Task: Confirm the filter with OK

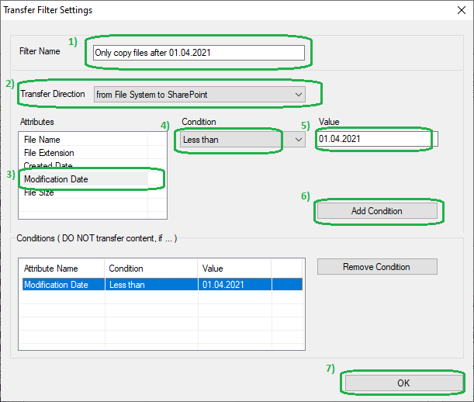Action: point(403,383)
